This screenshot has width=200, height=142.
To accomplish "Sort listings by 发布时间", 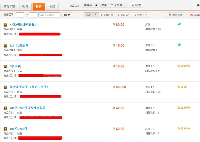I will point(107,15).
